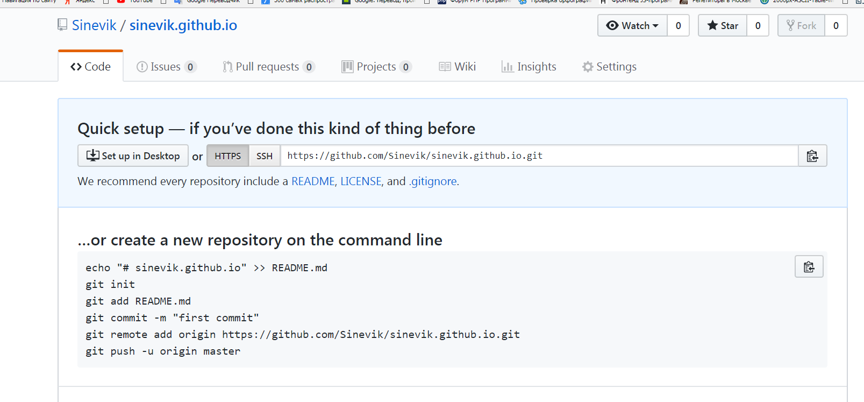
Task: Click the fork icon in Fork button
Action: pyautogui.click(x=790, y=25)
